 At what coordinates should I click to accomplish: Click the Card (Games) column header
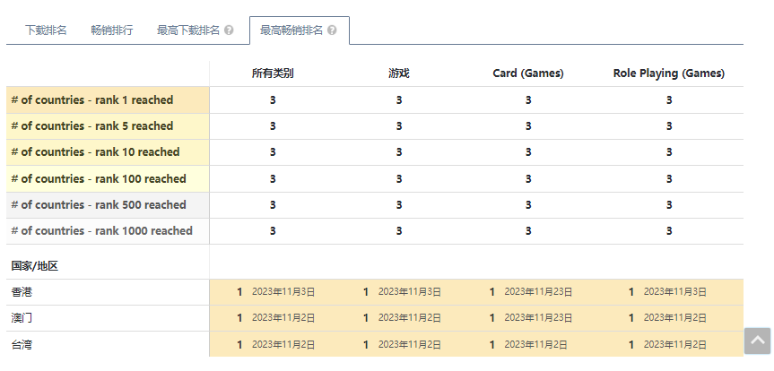pyautogui.click(x=528, y=73)
